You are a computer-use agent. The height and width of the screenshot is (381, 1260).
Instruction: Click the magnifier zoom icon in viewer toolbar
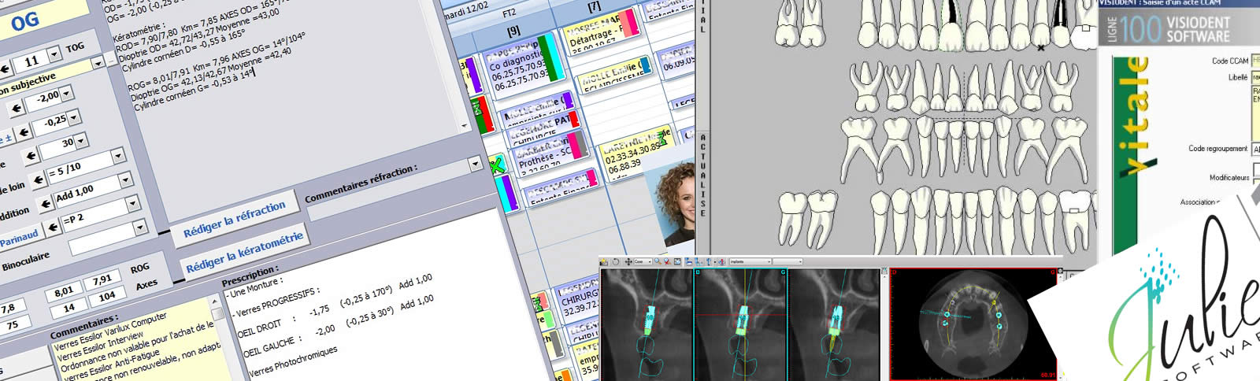(658, 262)
